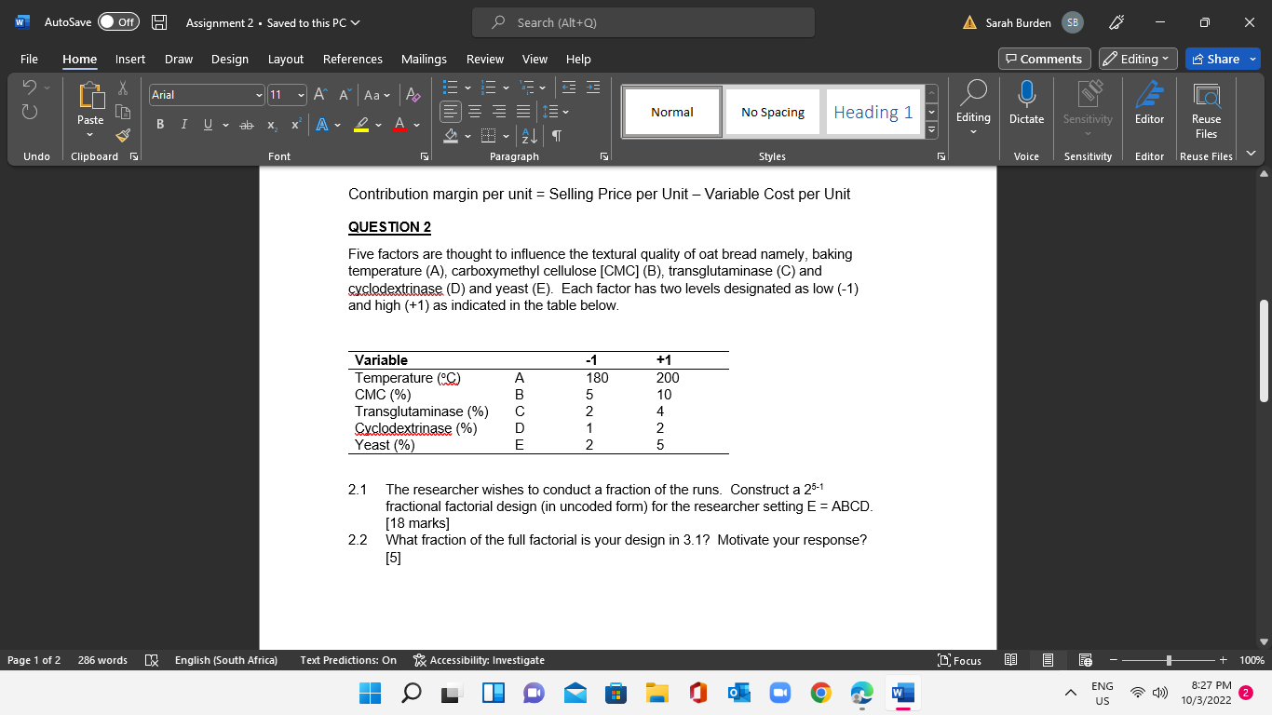Click the Share button
The height and width of the screenshot is (715, 1272).
(x=1222, y=58)
